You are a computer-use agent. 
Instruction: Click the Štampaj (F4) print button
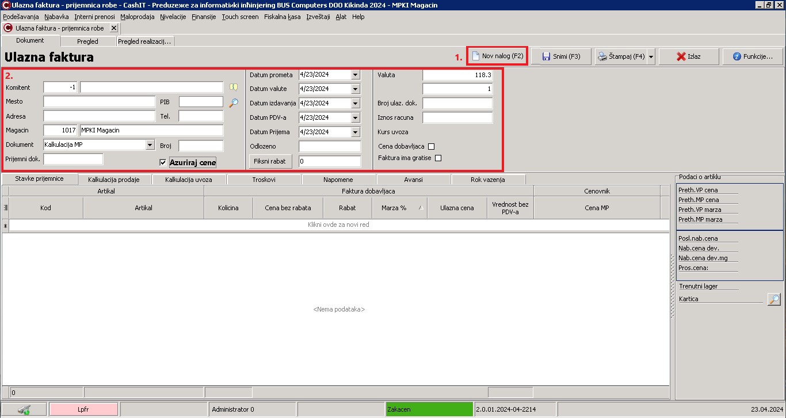621,56
